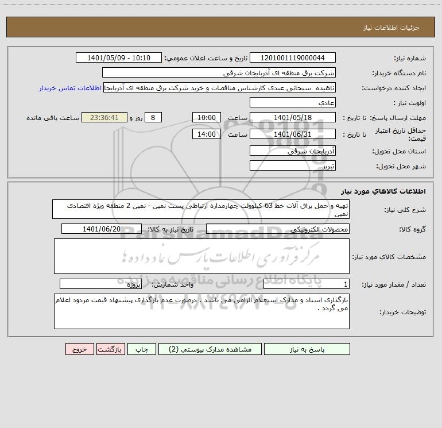442x428 pixels.
Task: Click the label تاریخ و ساعت اعلان عمومی
Action: pos(206,58)
